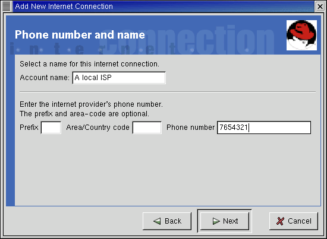Click the window title bar text
327x239 pixels.
64,7
